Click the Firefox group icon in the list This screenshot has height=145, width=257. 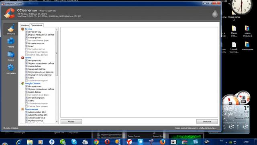[x=22, y=29]
